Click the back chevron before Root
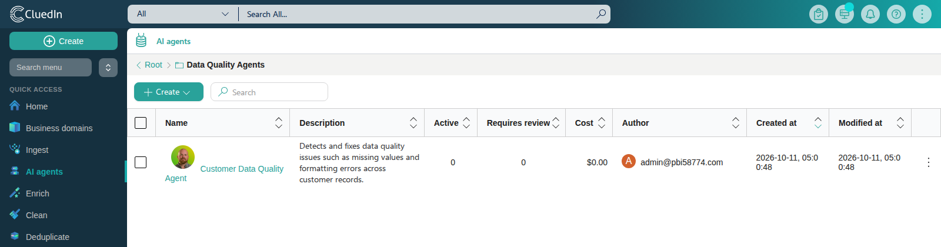Image resolution: width=941 pixels, height=247 pixels. [x=138, y=65]
